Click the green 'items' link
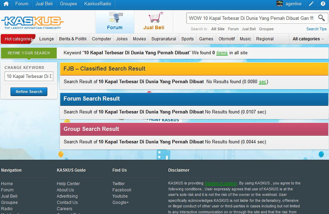Screen dimensions: 329x214 coord(222,53)
